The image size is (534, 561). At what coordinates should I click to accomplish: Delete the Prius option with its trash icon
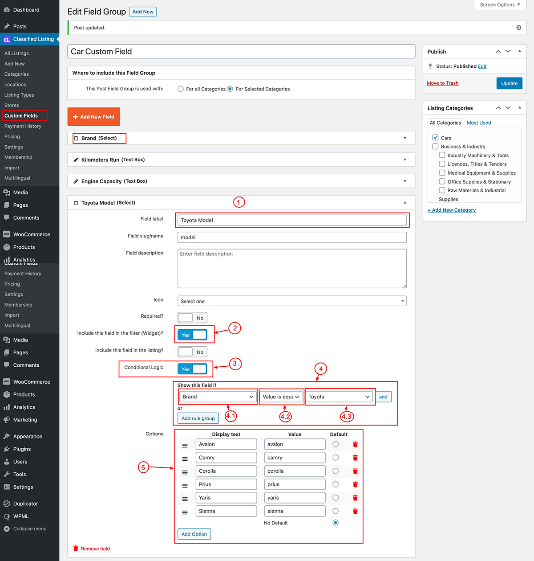355,484
